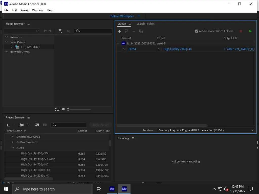The height and width of the screenshot is (194, 259).
Task: Open the Encoding panel menu icon
Action: [x=133, y=138]
